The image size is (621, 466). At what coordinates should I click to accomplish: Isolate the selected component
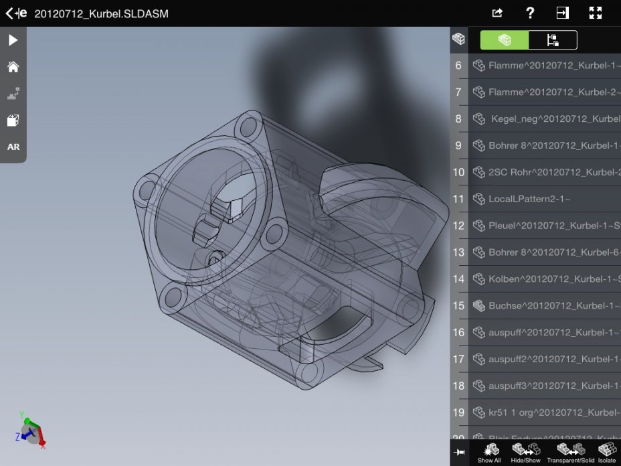(607, 453)
